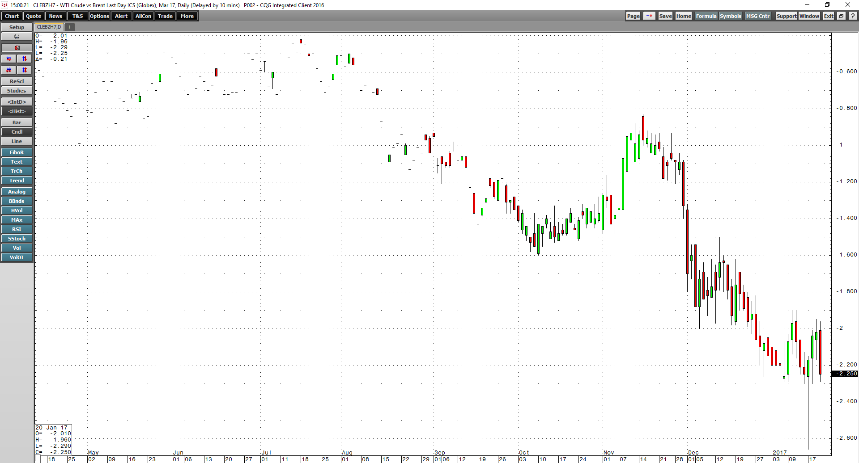Open the T&S menu
This screenshot has width=859, height=463.
click(77, 16)
